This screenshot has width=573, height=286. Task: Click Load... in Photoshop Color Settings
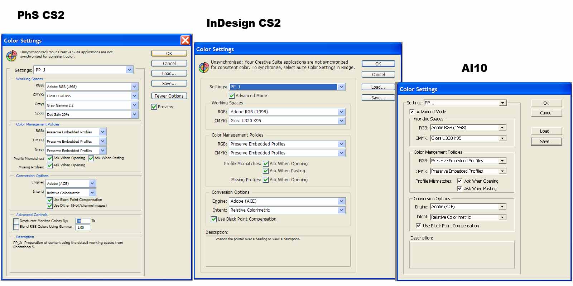169,73
